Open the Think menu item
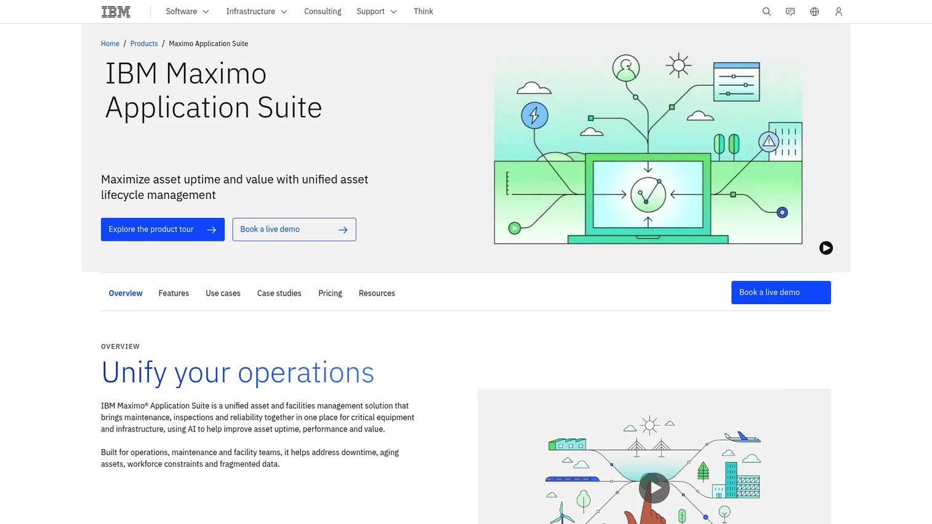932x524 pixels. click(x=423, y=11)
